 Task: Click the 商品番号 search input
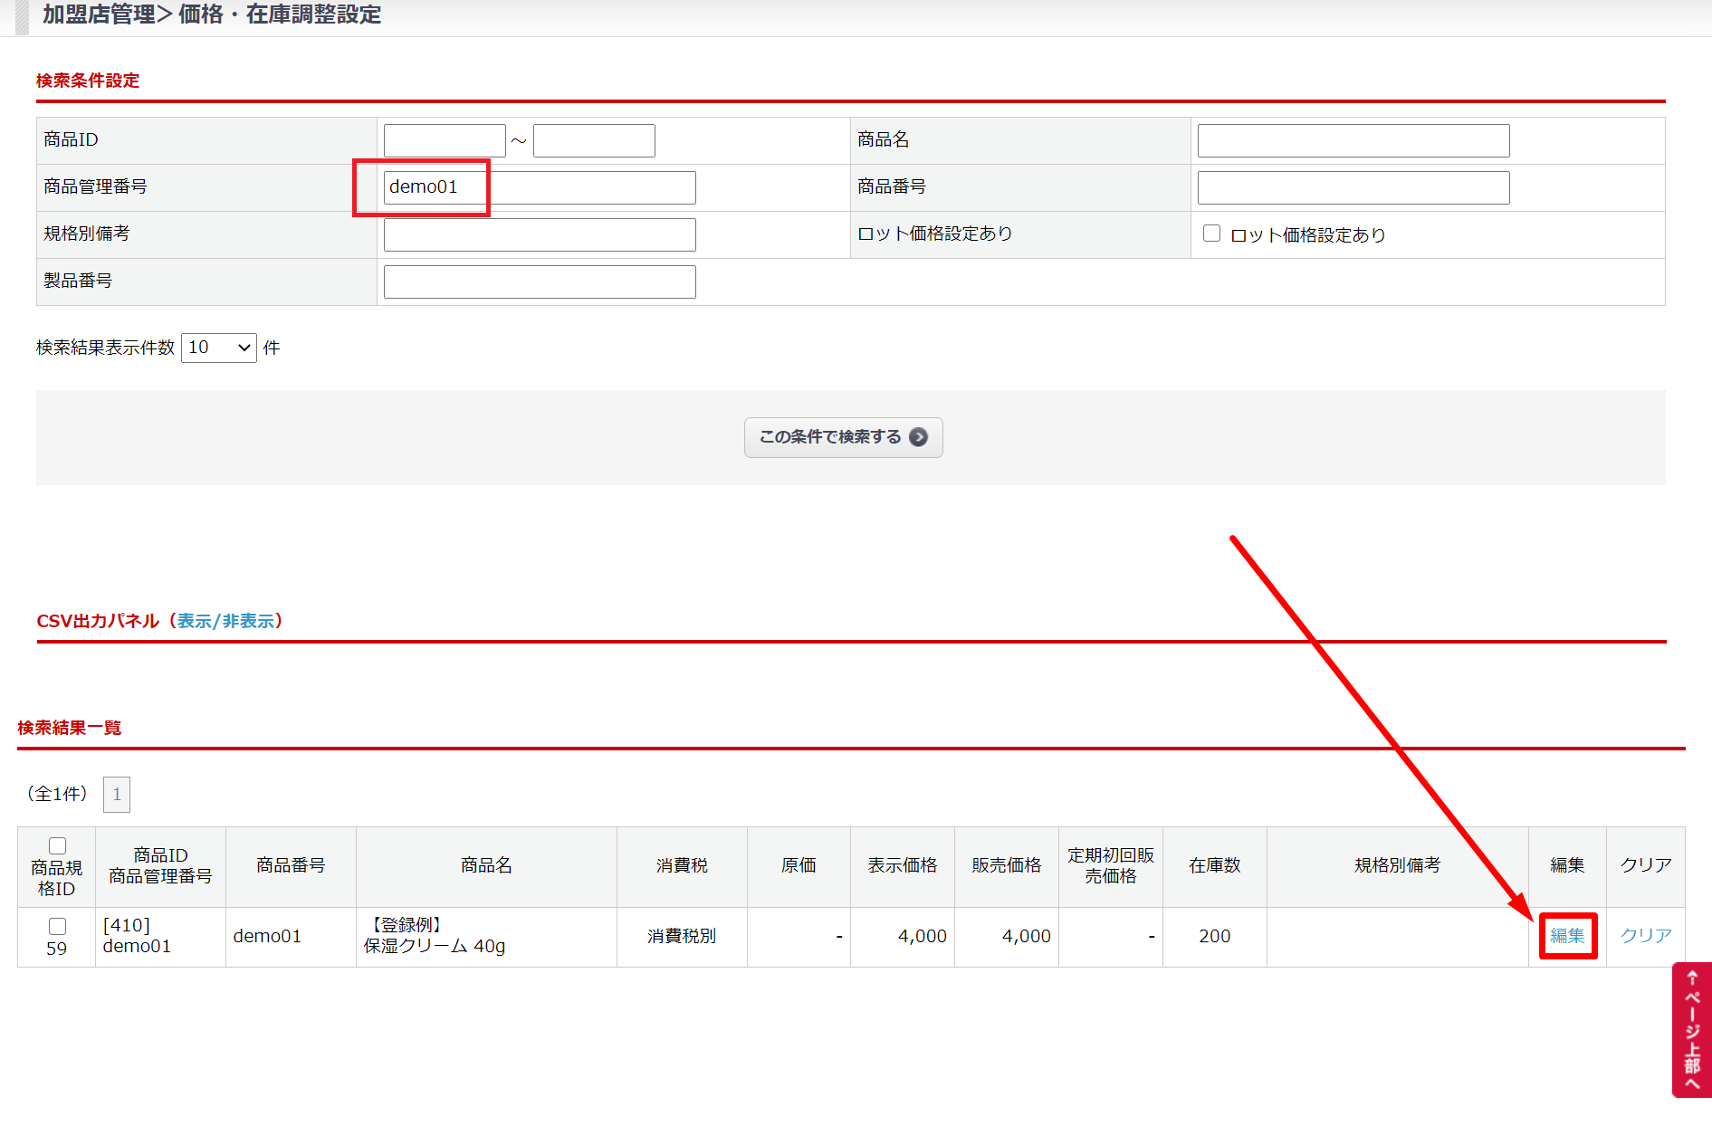pos(1353,187)
